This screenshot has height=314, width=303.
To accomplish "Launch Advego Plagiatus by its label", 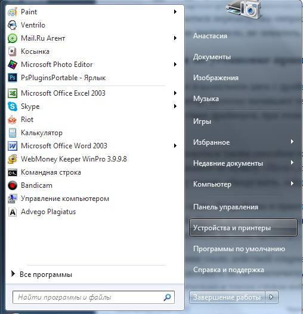I will tap(48, 212).
